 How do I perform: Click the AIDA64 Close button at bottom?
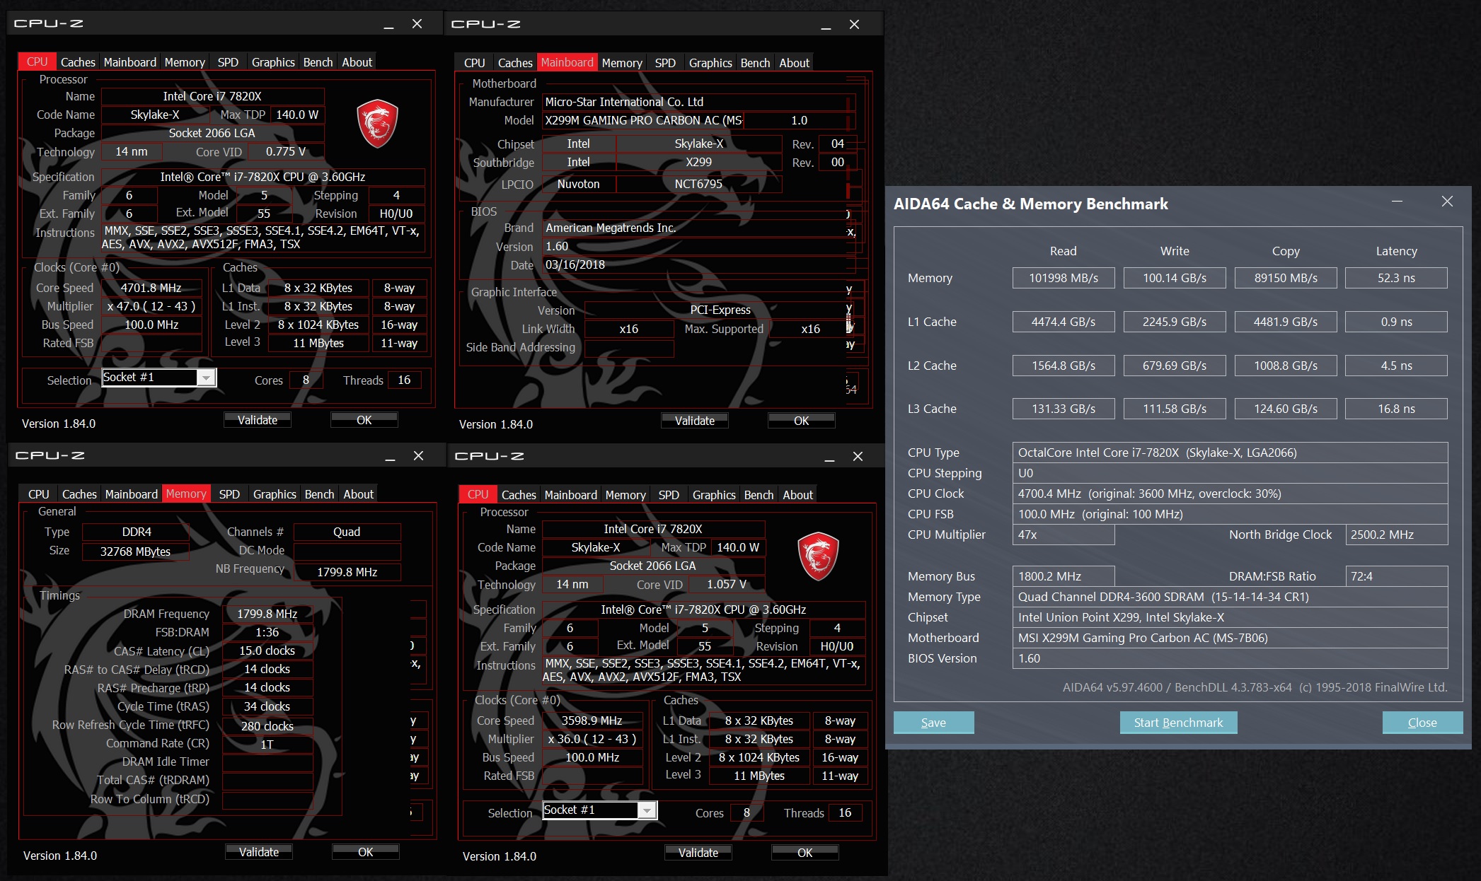pos(1422,723)
